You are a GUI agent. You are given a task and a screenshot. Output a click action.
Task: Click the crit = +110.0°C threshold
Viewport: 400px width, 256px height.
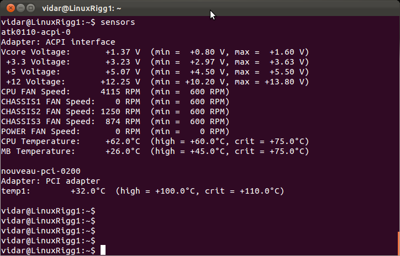click(x=242, y=191)
